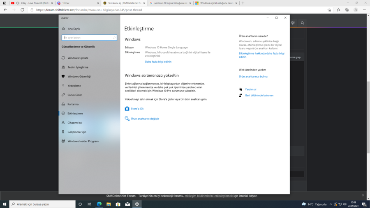Image resolution: width=370 pixels, height=208 pixels.
Task: Dismiss the forum notification banner
Action: coord(363,195)
